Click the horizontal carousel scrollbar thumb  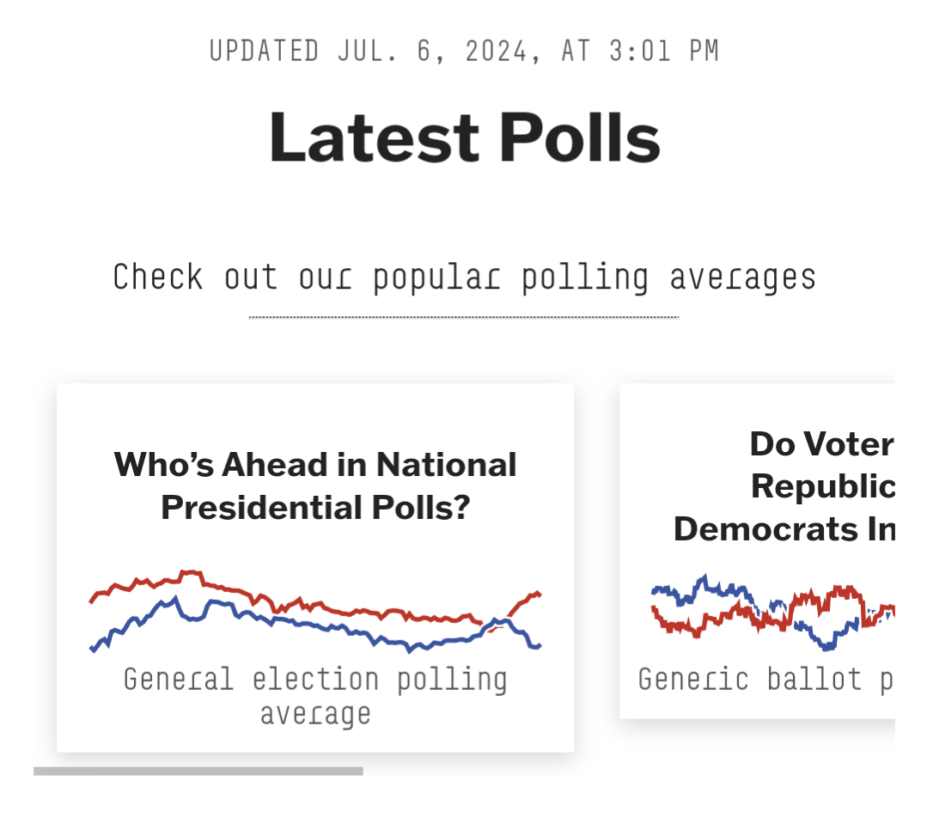pyautogui.click(x=198, y=771)
